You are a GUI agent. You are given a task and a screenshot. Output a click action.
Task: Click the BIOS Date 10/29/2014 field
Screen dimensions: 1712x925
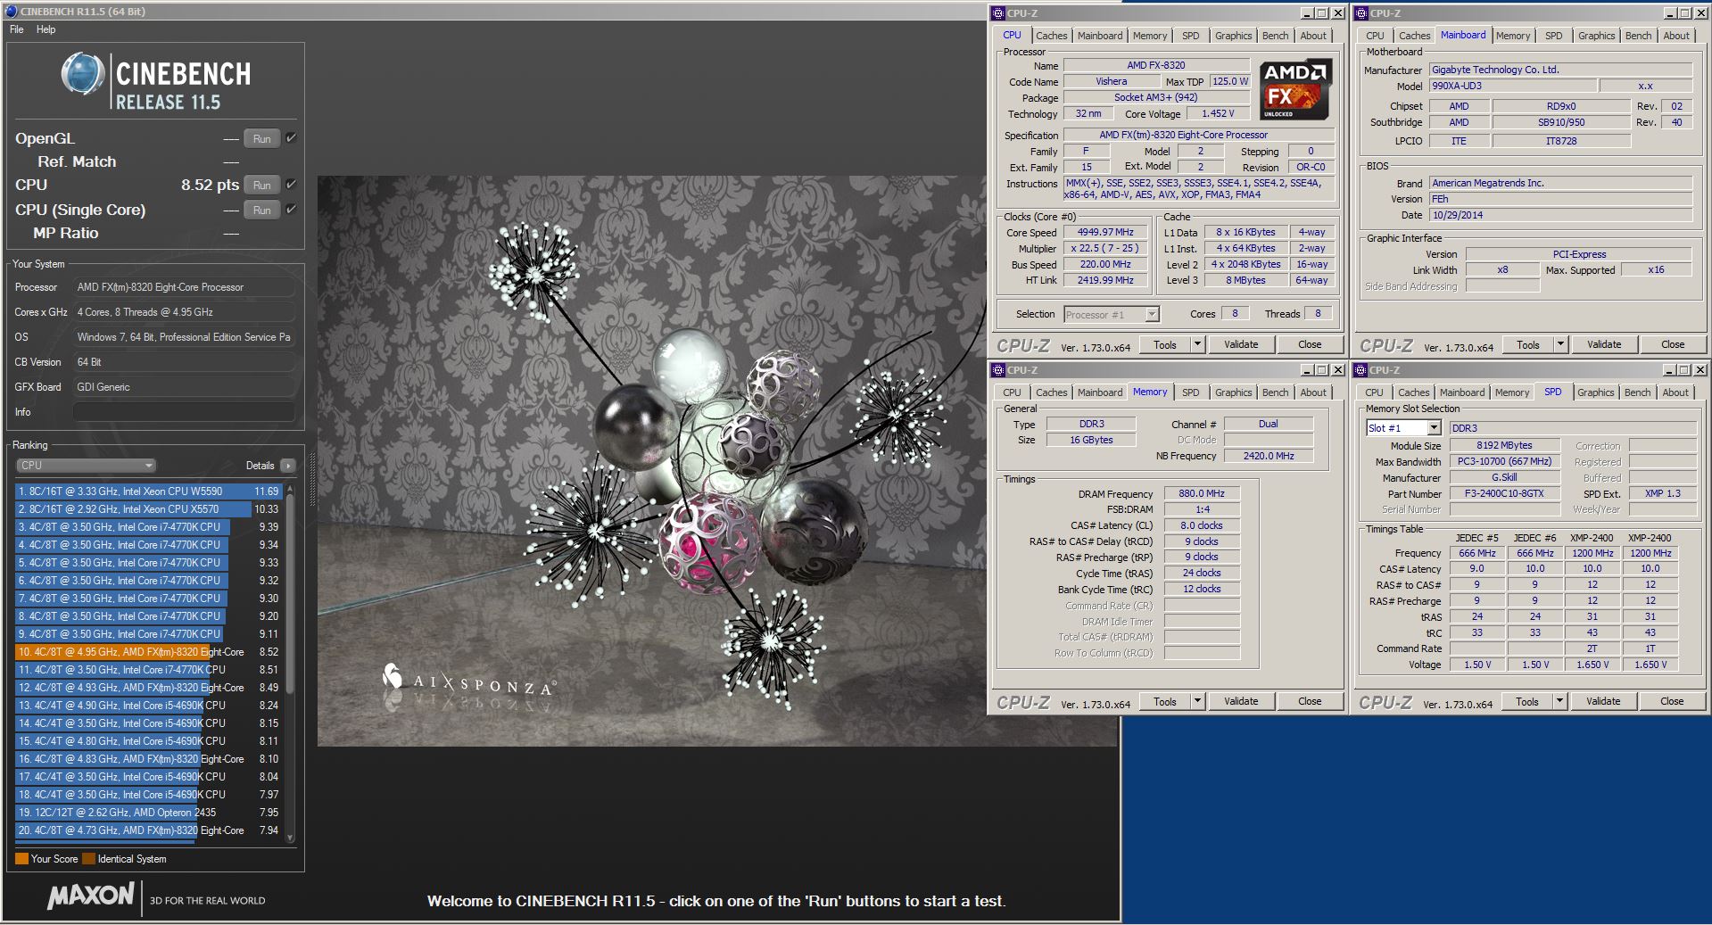point(1559,215)
